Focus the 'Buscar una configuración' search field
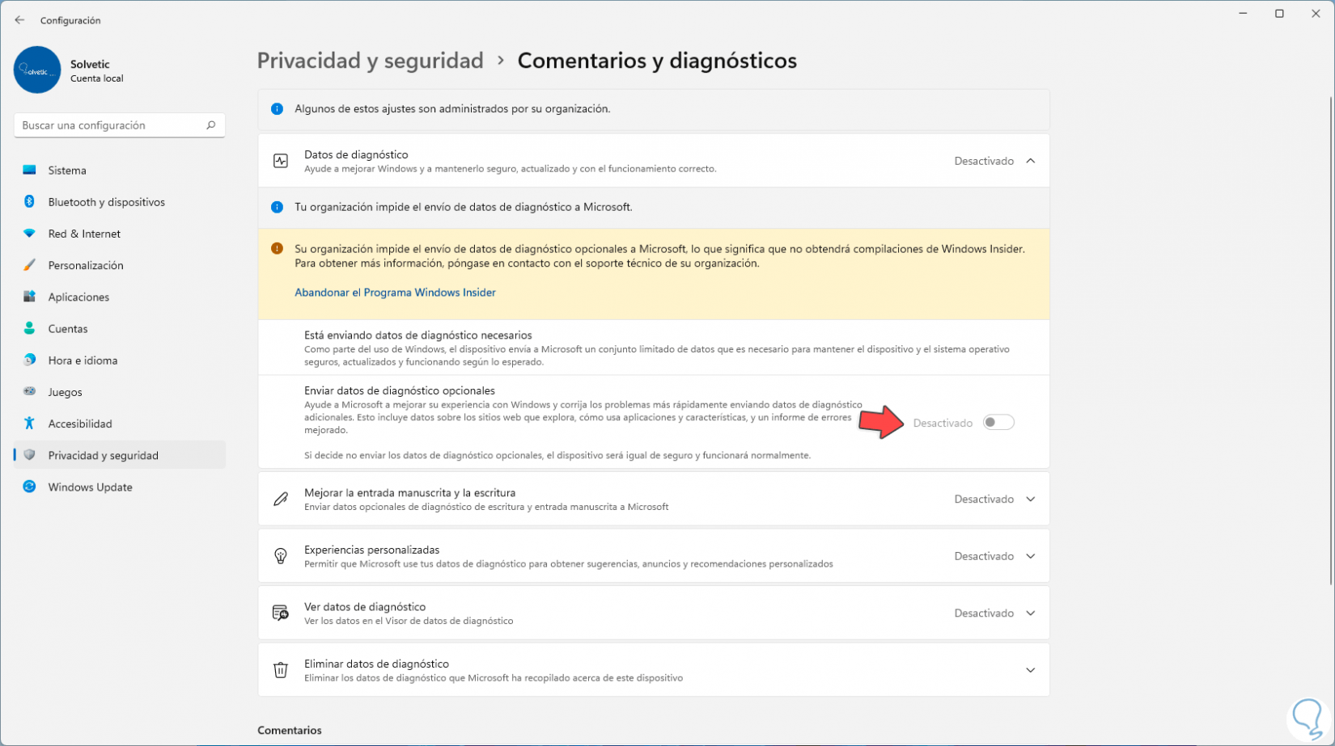This screenshot has width=1335, height=746. coord(120,125)
